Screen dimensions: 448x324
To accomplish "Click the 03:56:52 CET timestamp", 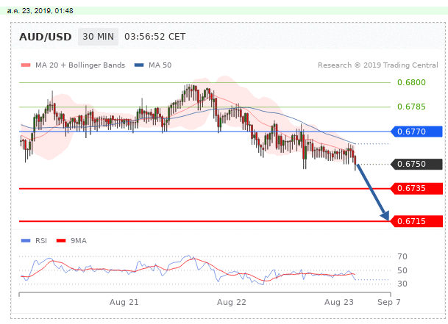I will pos(155,37).
